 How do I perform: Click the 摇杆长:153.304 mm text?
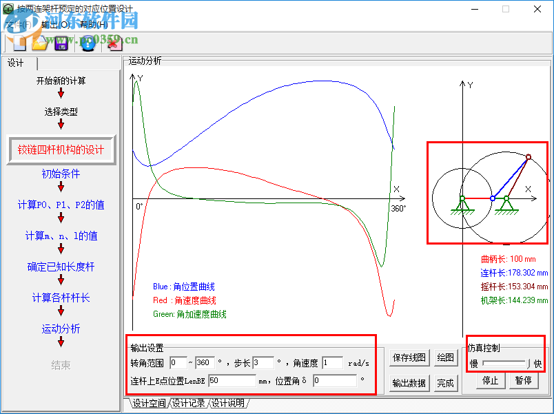514,287
